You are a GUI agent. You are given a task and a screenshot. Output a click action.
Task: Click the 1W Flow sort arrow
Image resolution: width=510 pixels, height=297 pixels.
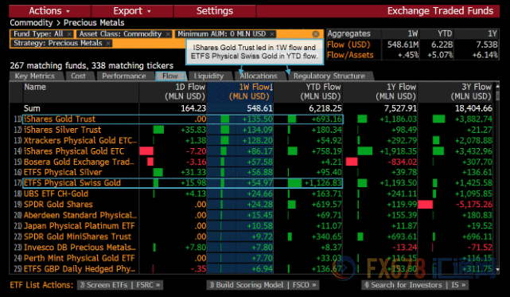point(271,88)
